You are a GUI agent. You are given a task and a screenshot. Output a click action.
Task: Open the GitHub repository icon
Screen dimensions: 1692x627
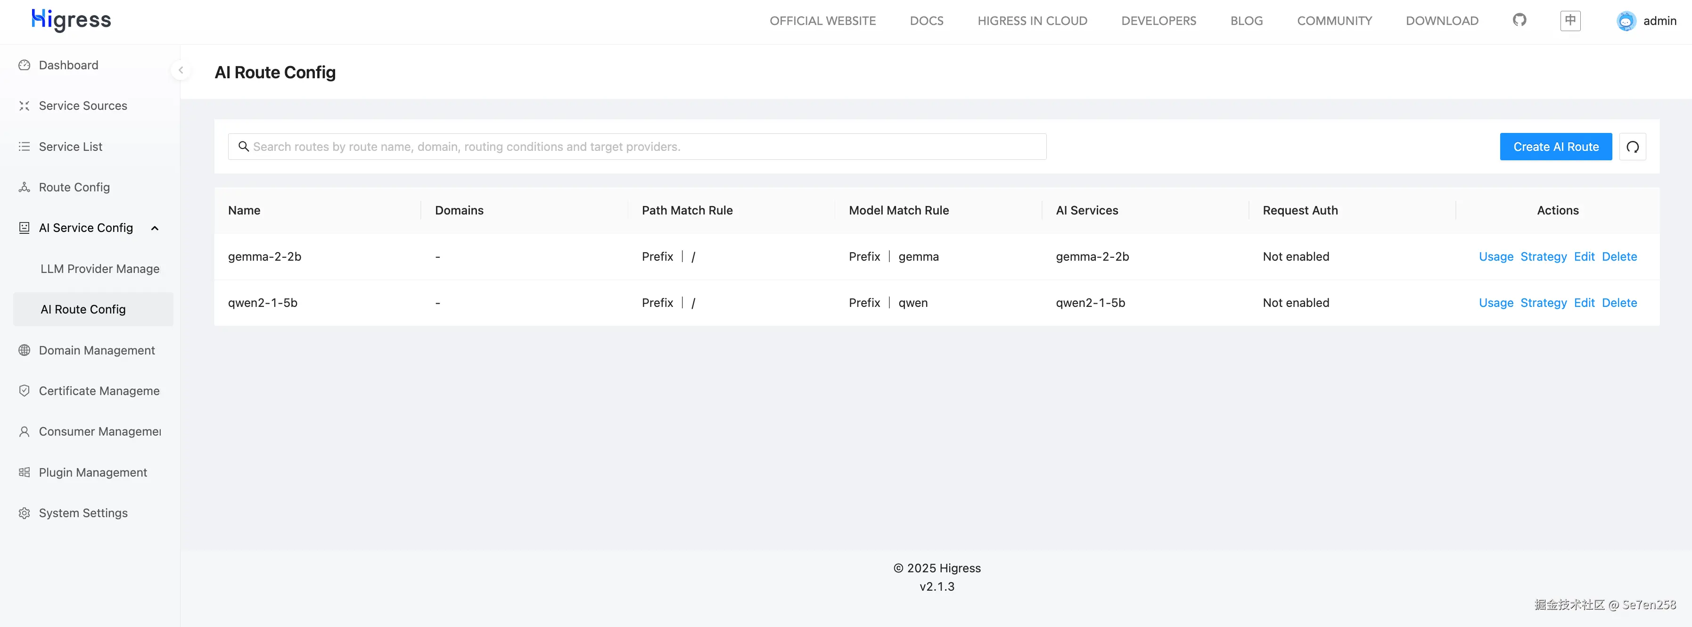coord(1519,20)
